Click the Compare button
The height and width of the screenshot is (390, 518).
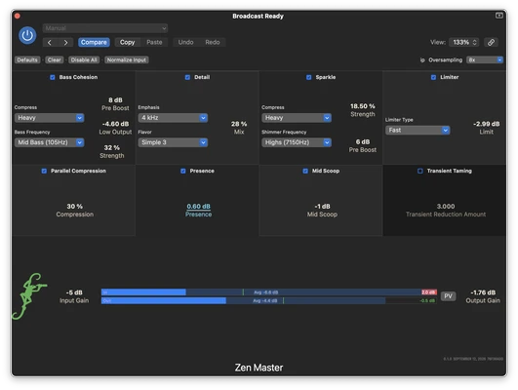94,42
